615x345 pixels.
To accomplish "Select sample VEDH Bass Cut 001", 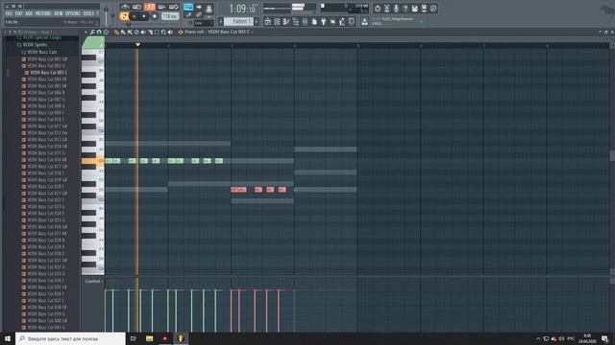I will coord(47,58).
